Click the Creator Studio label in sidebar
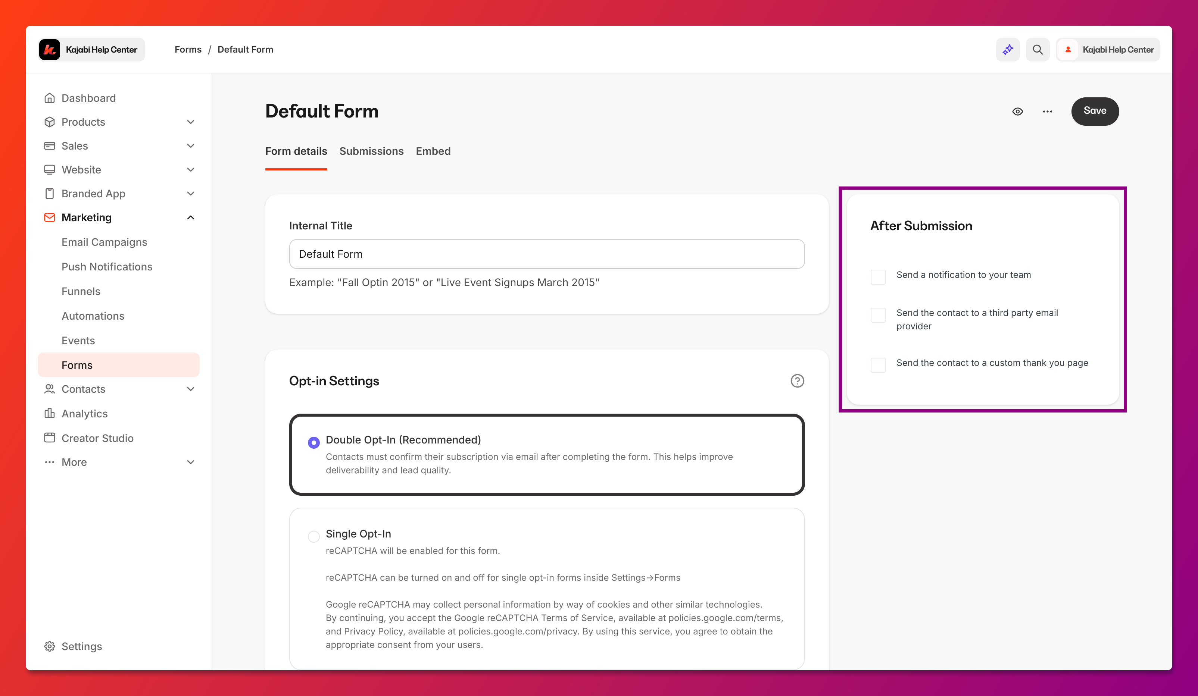The image size is (1198, 696). tap(97, 438)
